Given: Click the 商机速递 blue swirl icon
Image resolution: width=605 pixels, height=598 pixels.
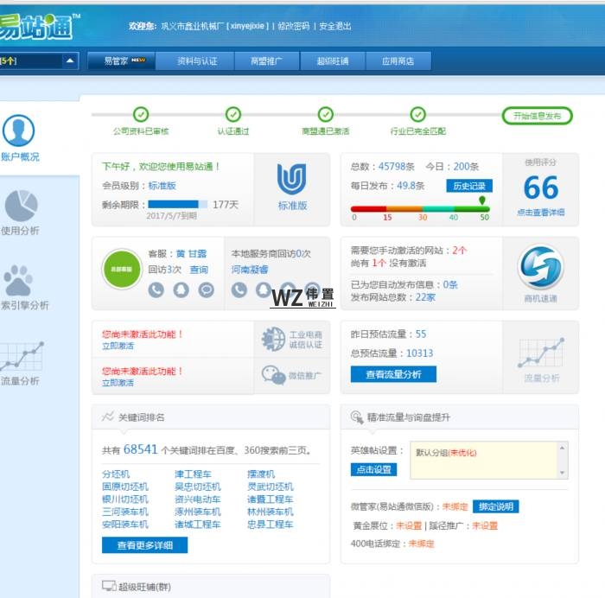Looking at the screenshot, I should point(540,267).
